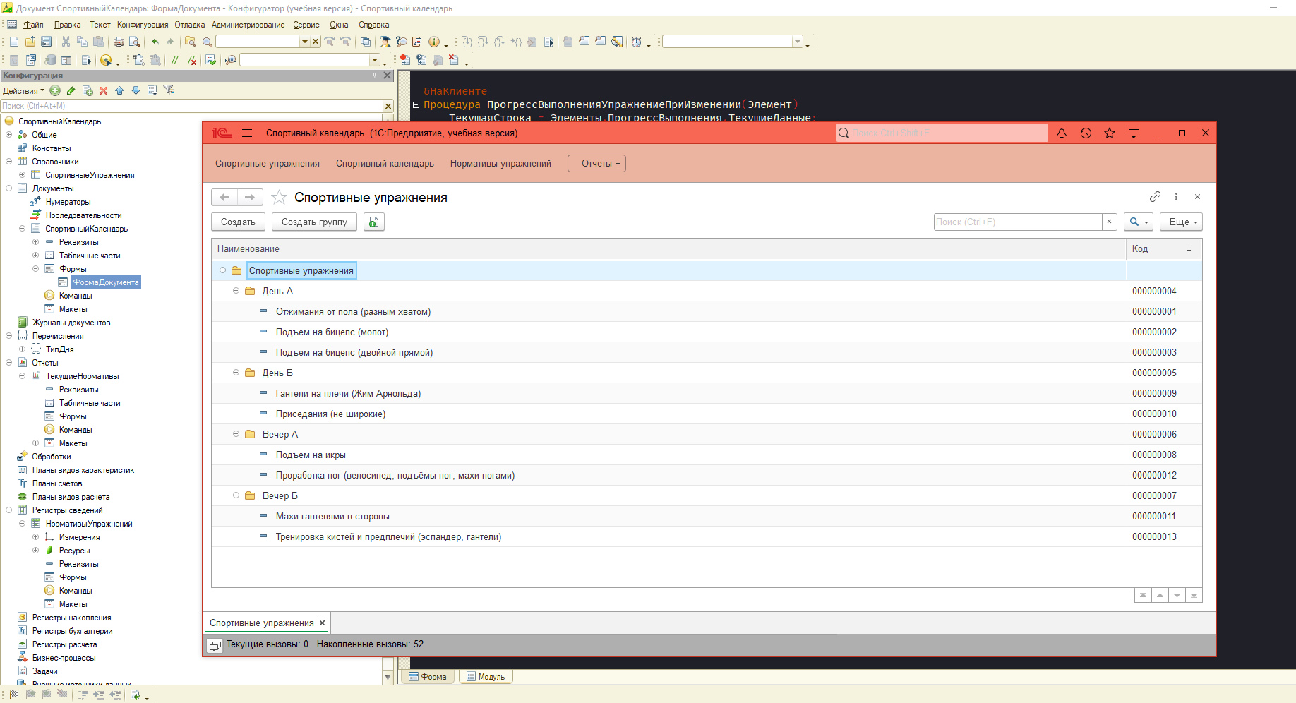Screen dimensions: 1296x703
Task: Click green Add icon in Configuration panel
Action: [x=55, y=90]
